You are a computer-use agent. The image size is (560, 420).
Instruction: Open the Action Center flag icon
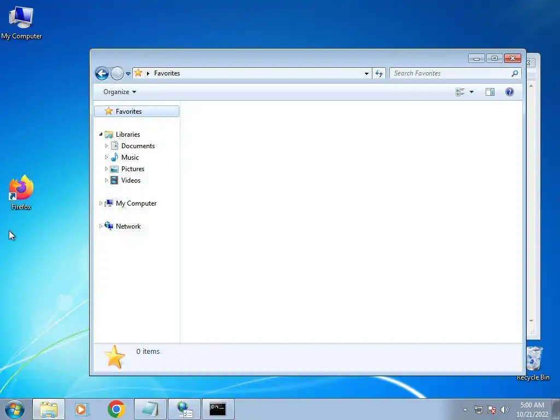click(x=492, y=410)
